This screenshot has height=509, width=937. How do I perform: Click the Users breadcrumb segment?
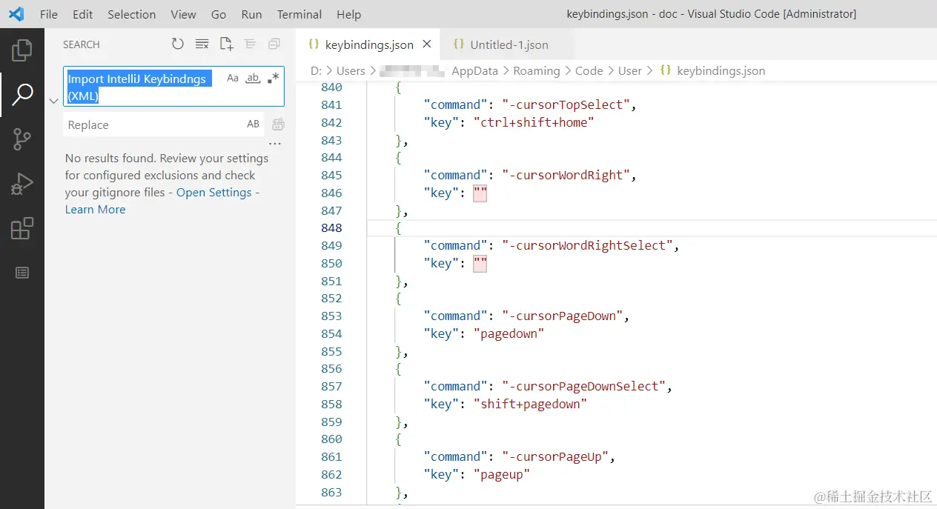[351, 71]
